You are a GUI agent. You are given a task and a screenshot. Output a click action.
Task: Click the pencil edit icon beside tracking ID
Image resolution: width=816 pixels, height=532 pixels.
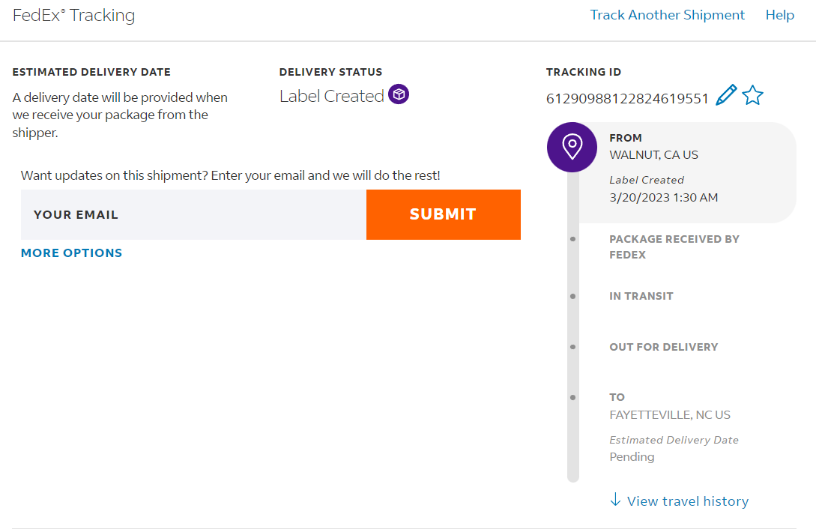tap(726, 95)
